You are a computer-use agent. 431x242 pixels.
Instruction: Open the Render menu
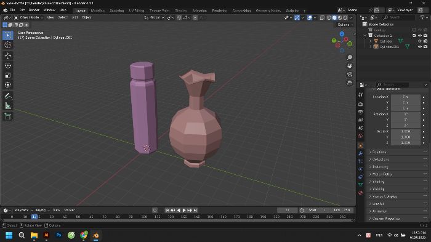(x=34, y=10)
